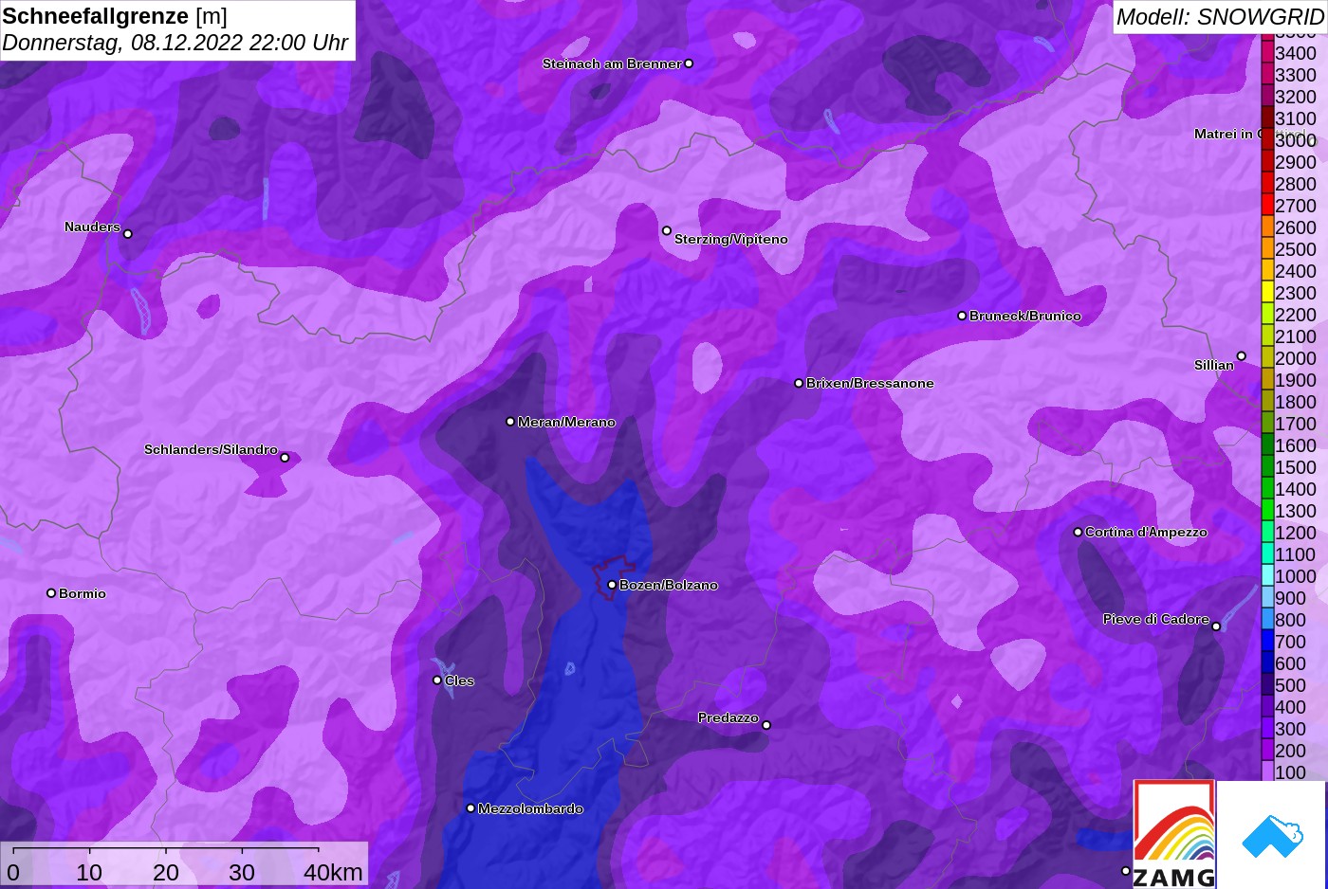Click the ZAMG rainbow logo
This screenshot has width=1328, height=889.
tap(1174, 834)
